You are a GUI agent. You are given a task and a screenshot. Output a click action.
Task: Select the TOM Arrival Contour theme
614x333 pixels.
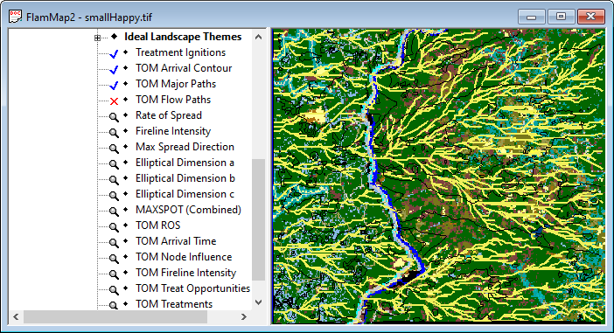point(184,68)
